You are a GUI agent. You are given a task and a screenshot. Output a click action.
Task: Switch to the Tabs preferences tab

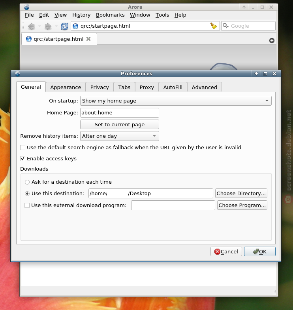tap(124, 87)
